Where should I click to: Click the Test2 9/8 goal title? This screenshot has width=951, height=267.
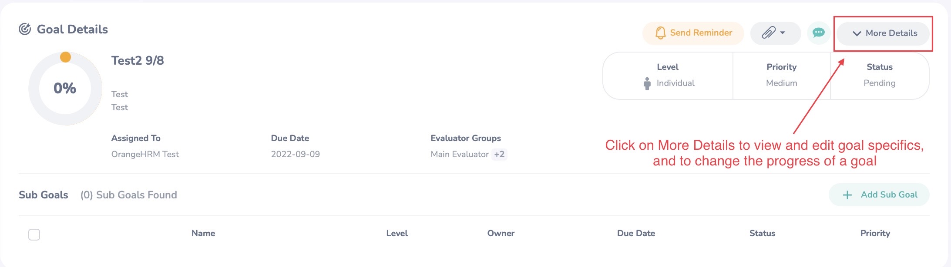tap(138, 60)
